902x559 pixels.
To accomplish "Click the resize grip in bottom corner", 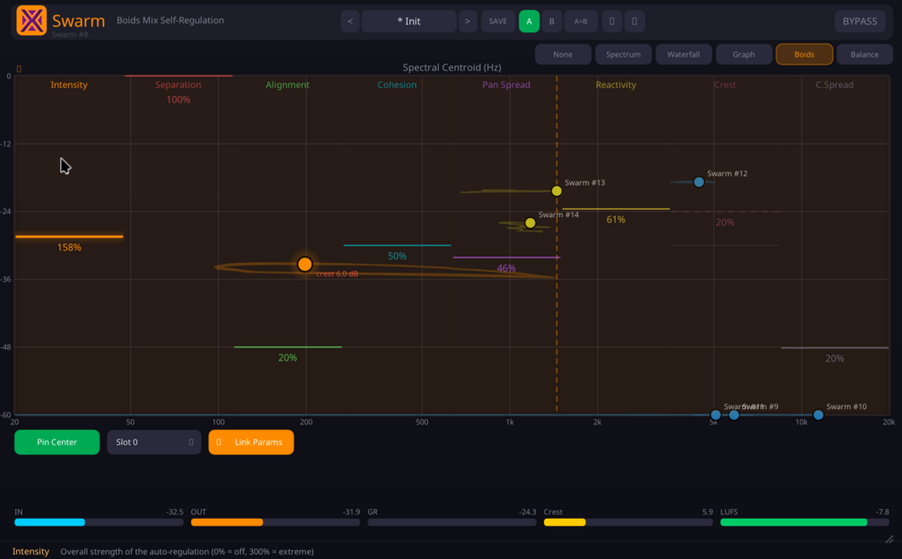I will tap(889, 539).
